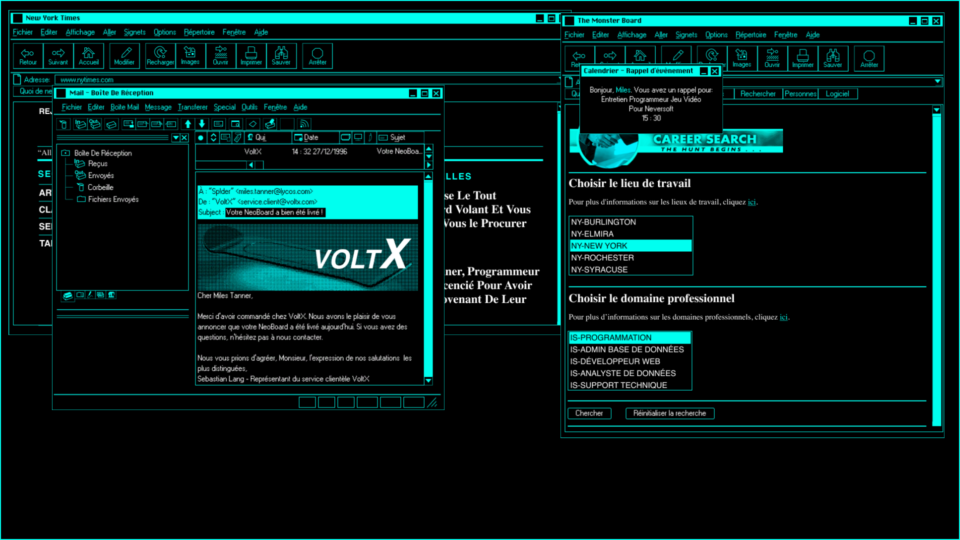Expand the Monster Board address dropdown
The height and width of the screenshot is (540, 960).
pos(937,81)
